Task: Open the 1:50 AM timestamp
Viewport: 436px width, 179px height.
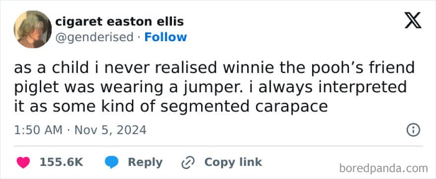Action: 38,130
